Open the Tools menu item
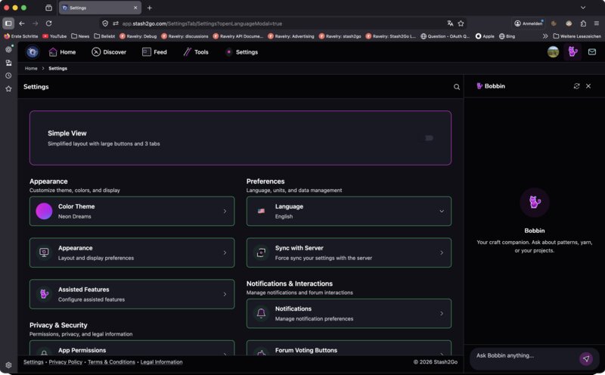605x375 pixels. 195,52
